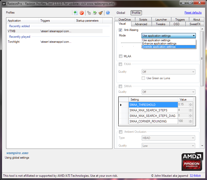This screenshot has width=207, height=180.
Task: Click the Startup parameters column header
Action: click(88, 21)
